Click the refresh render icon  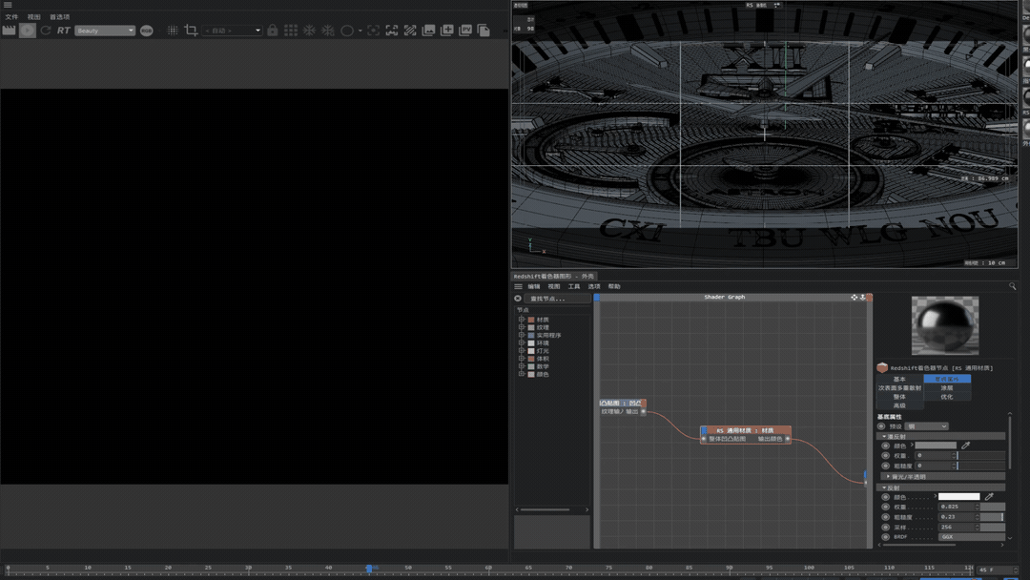tap(46, 31)
